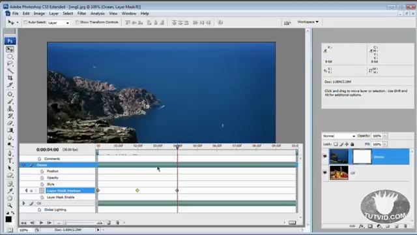This screenshot has width=417, height=235.
Task: Open status bar Doc info arrow
Action: click(98, 230)
